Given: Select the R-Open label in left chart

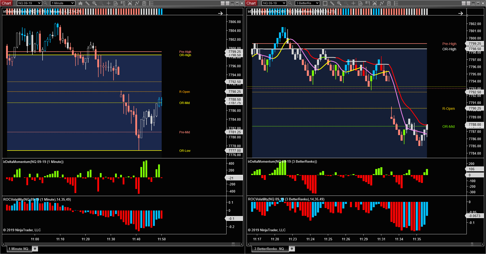Looking at the screenshot, I should (184, 92).
